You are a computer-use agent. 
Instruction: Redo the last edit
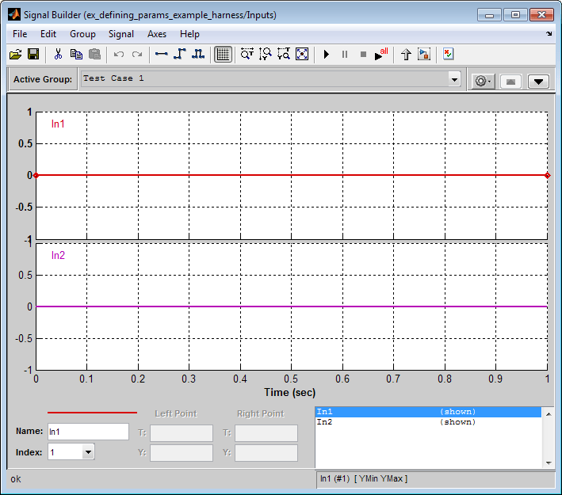(x=137, y=55)
